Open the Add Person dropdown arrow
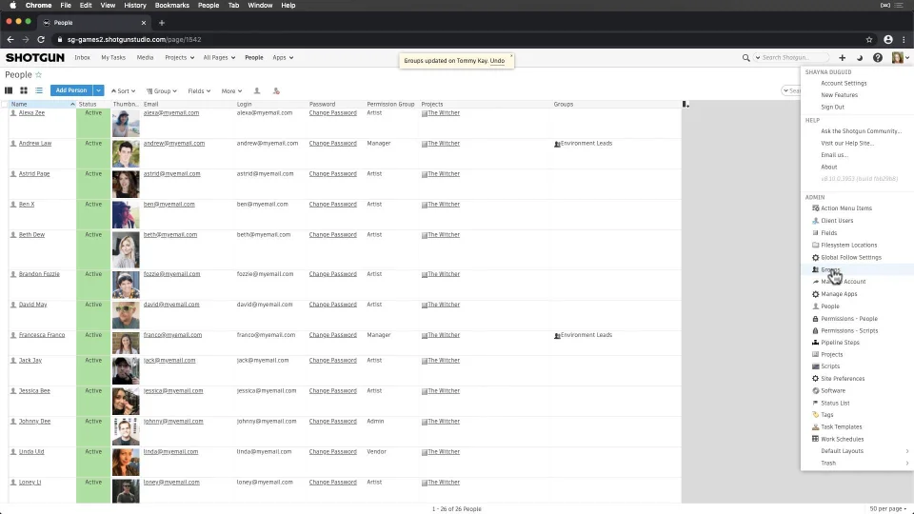The width and height of the screenshot is (914, 514). click(98, 90)
